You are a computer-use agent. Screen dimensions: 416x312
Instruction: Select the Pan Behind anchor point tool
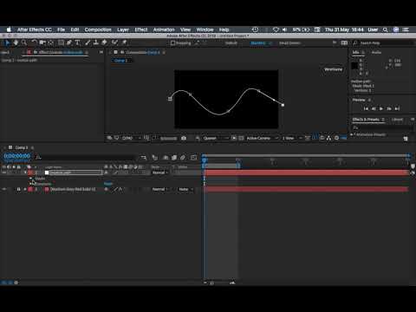[51, 42]
